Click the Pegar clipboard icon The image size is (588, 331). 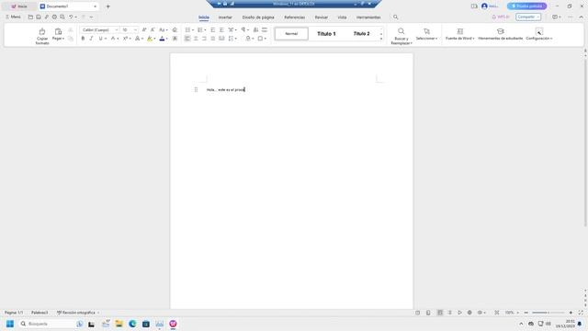coord(58,31)
